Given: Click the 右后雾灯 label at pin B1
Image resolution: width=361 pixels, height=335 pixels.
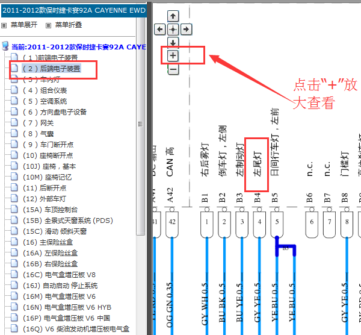Looking at the screenshot, I should point(205,160).
